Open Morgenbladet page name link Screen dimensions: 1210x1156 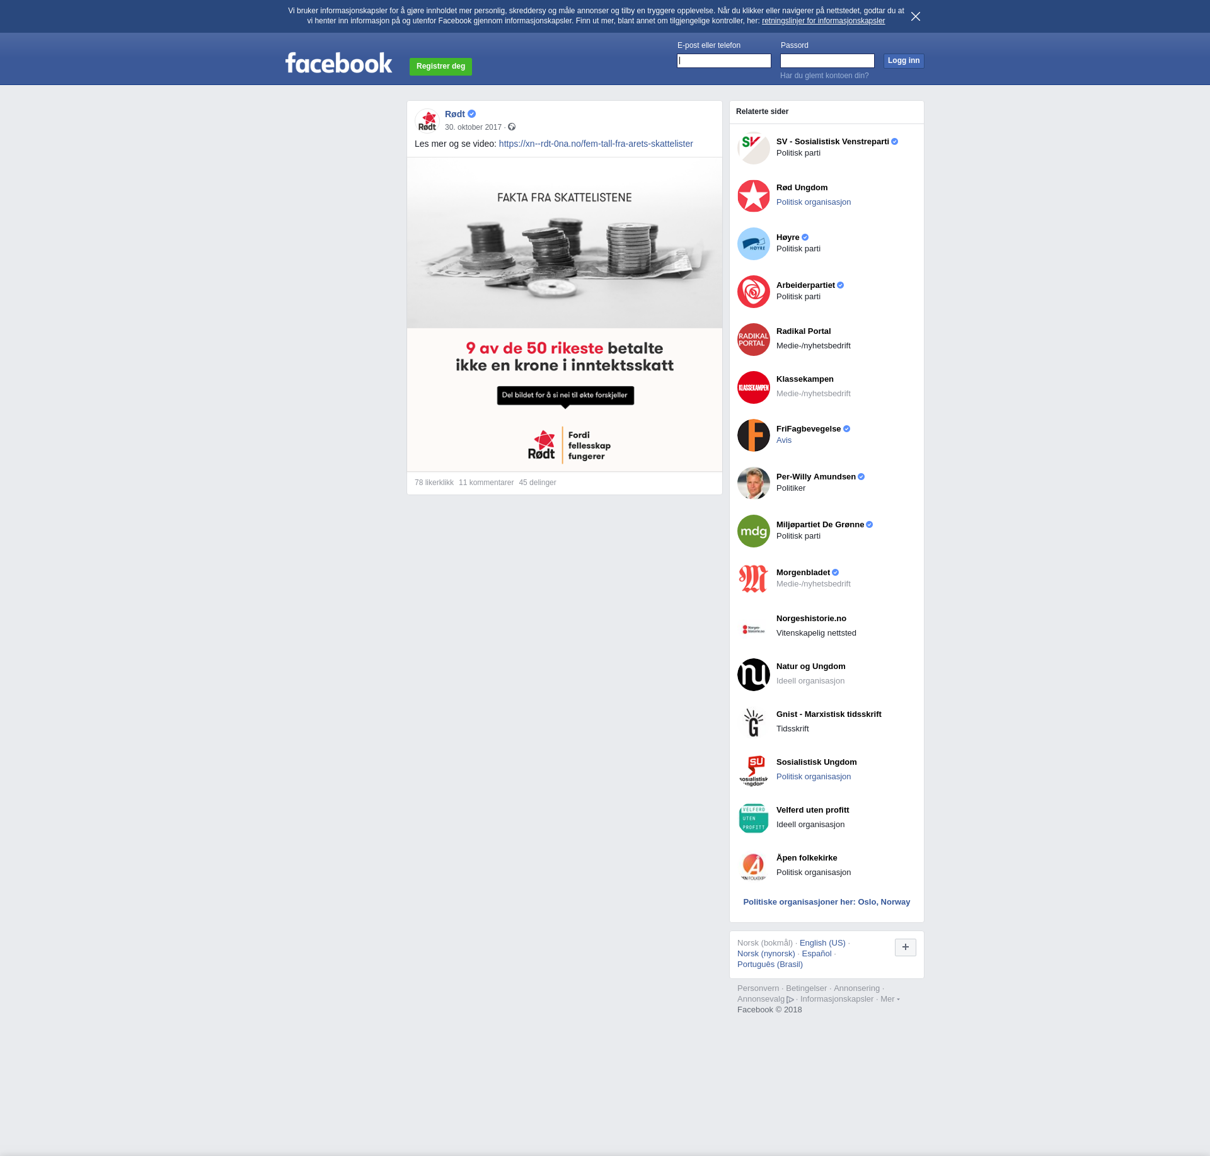(803, 573)
